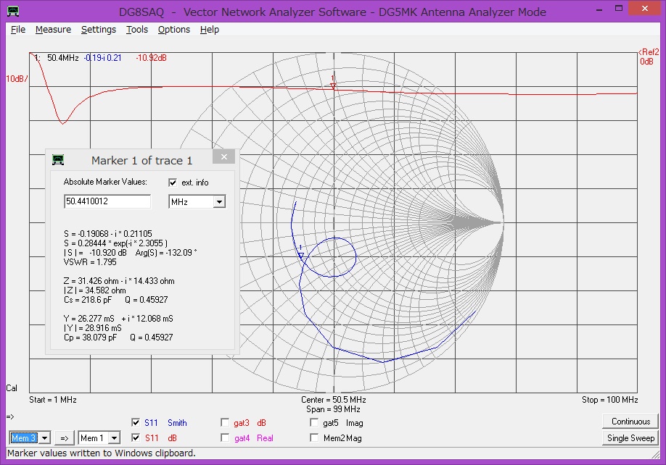Image resolution: width=666 pixels, height=465 pixels.
Task: Click the Marker dialog window icon
Action: pyautogui.click(x=58, y=160)
